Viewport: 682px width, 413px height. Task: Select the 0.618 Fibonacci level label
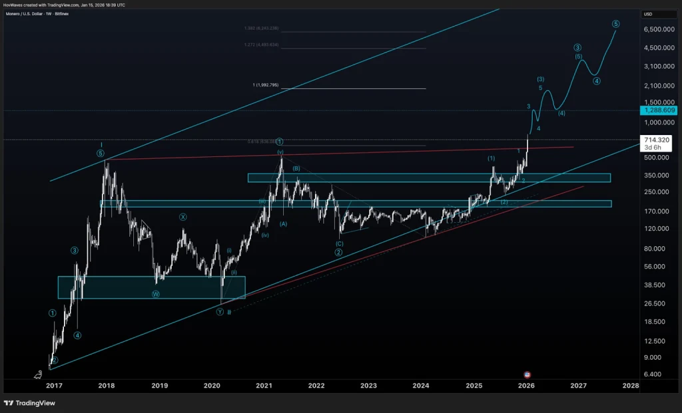(x=261, y=142)
